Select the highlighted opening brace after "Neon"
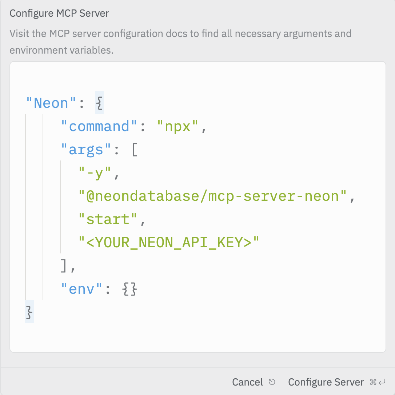The image size is (395, 395). point(99,102)
